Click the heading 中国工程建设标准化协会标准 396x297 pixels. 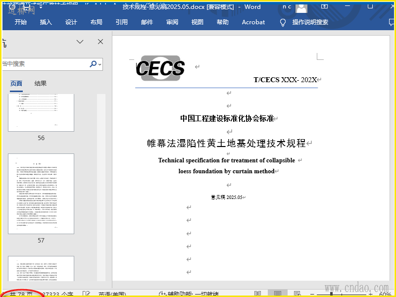tap(227, 118)
